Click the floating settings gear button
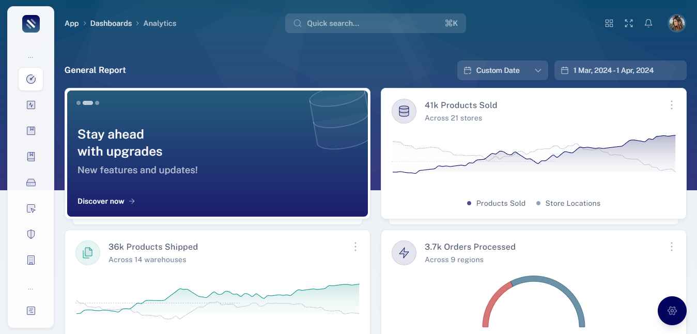The width and height of the screenshot is (697, 334). point(672,311)
